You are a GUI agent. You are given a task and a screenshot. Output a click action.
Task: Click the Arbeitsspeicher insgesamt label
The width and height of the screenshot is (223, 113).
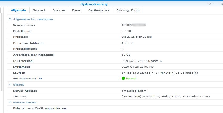click(x=33, y=55)
